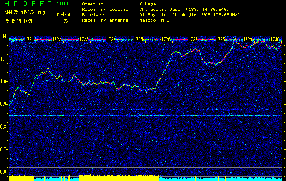This screenshot has width=286, height=181.
Task: Click the 1725 time marker
Action: click(138, 39)
